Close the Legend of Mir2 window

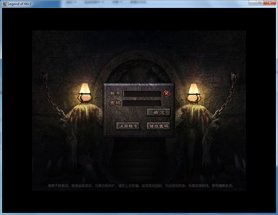[x=270, y=3]
